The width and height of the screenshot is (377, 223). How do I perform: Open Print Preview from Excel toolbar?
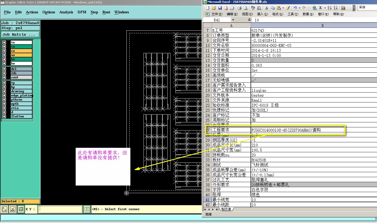[245, 8]
